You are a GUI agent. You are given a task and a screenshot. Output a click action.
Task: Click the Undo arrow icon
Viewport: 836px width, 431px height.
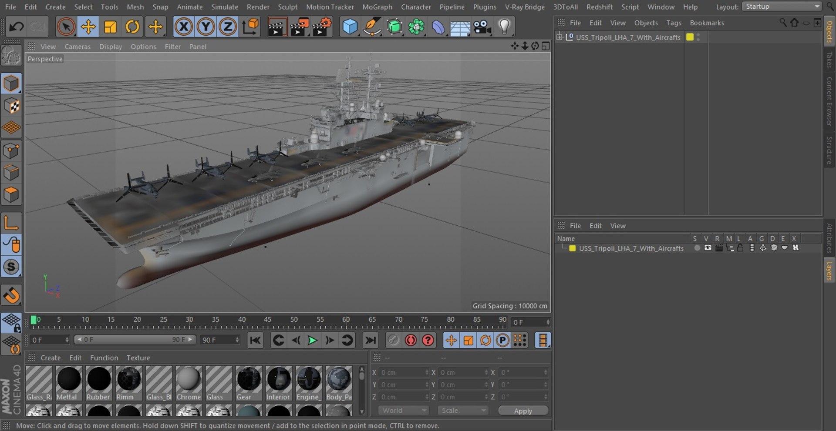[17, 27]
